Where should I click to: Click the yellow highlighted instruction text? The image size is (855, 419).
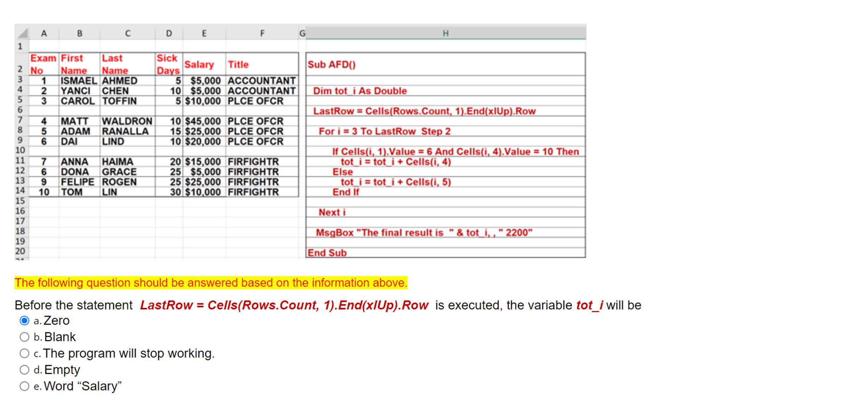point(211,283)
